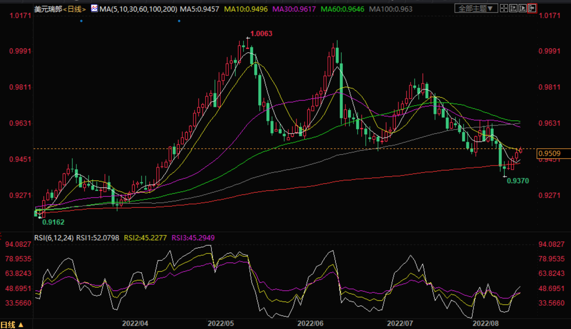Click the 美元瑞郎 symbol name
This screenshot has width=571, height=329.
[48, 9]
